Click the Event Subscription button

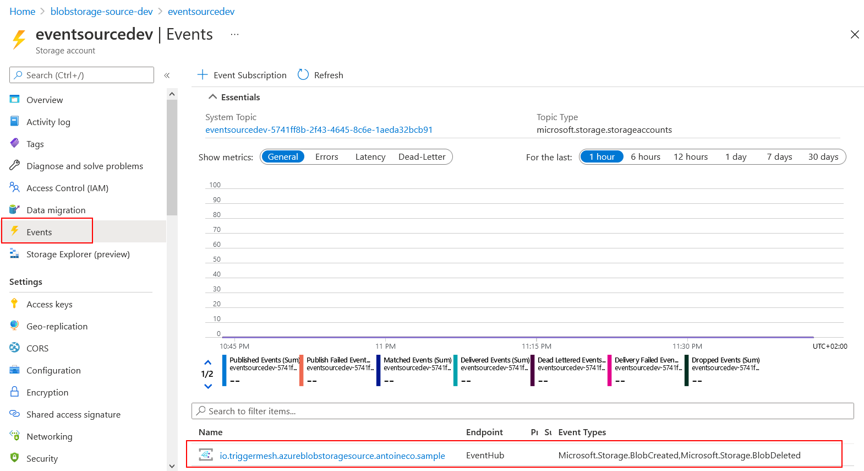tap(242, 74)
